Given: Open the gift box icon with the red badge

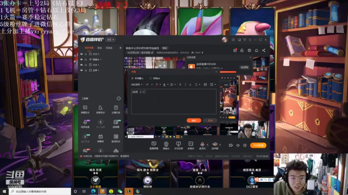Looking at the screenshot, I should 235,50.
